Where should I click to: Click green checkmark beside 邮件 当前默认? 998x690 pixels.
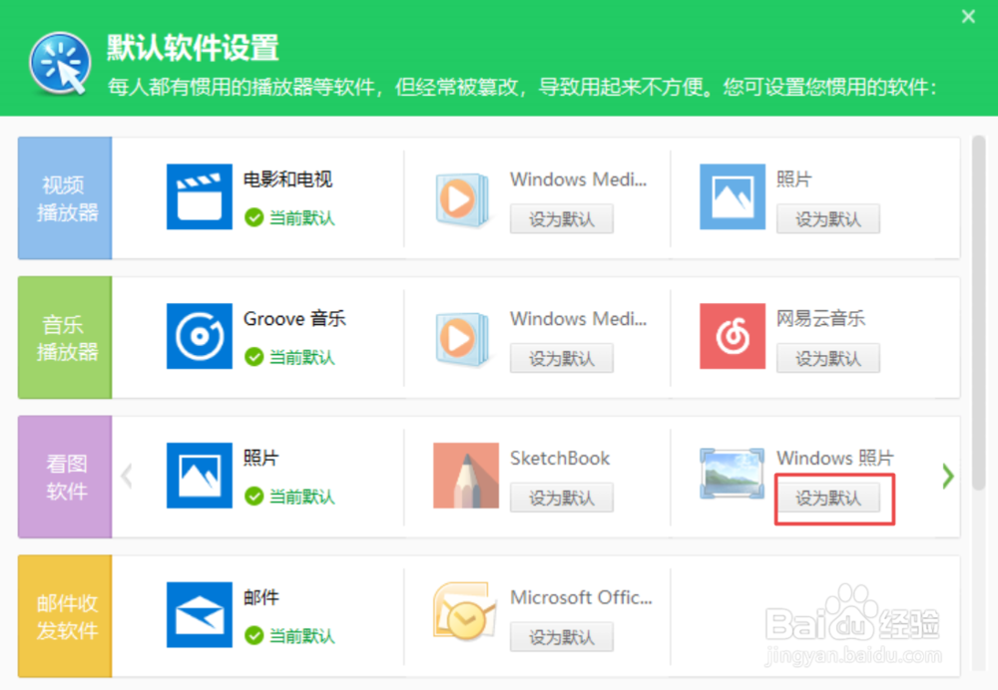coord(253,636)
